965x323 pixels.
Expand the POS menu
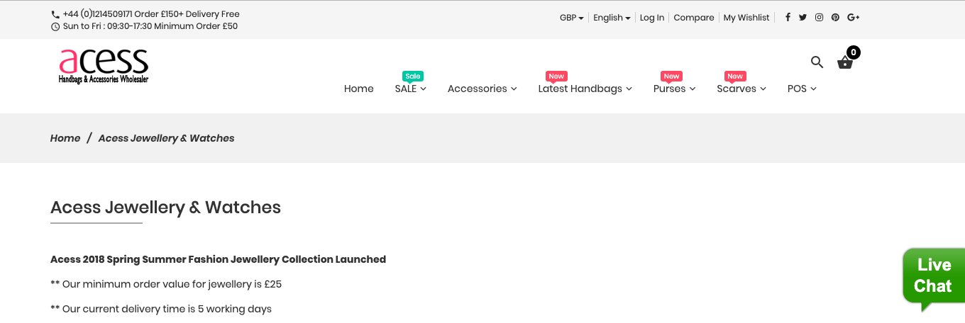point(802,89)
